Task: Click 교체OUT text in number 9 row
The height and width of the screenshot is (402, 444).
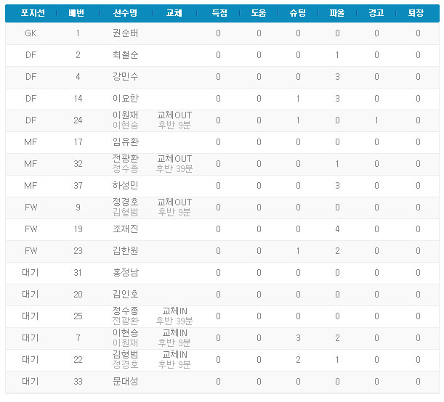Action: (x=174, y=202)
